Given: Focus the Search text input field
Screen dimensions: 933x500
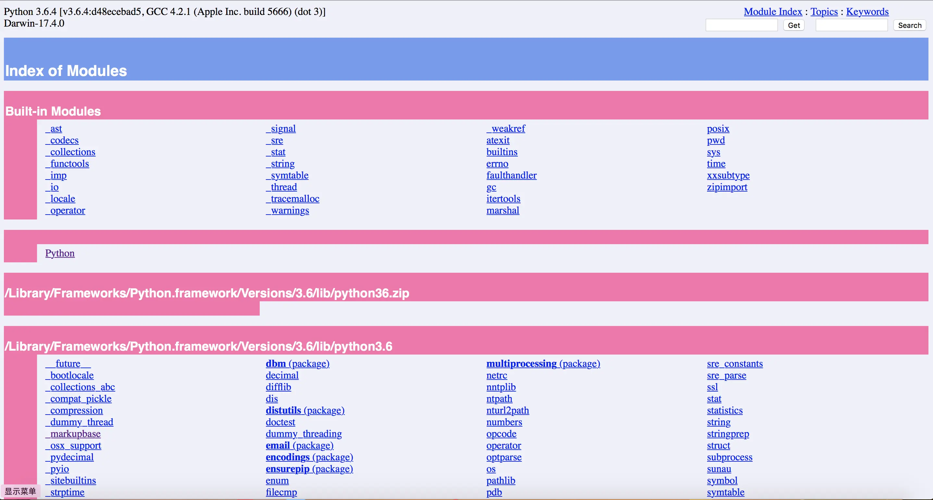Looking at the screenshot, I should click(851, 25).
